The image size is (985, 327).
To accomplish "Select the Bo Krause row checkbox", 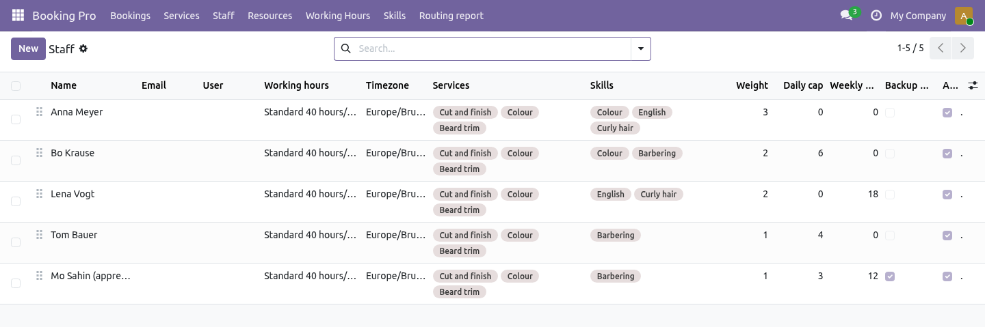I will click(16, 160).
